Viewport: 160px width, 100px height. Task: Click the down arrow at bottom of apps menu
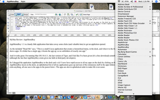(x=133, y=94)
